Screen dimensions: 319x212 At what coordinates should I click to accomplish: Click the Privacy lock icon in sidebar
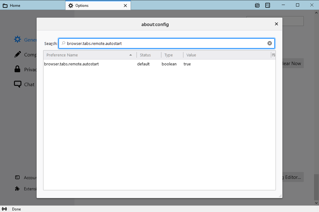coord(17,69)
